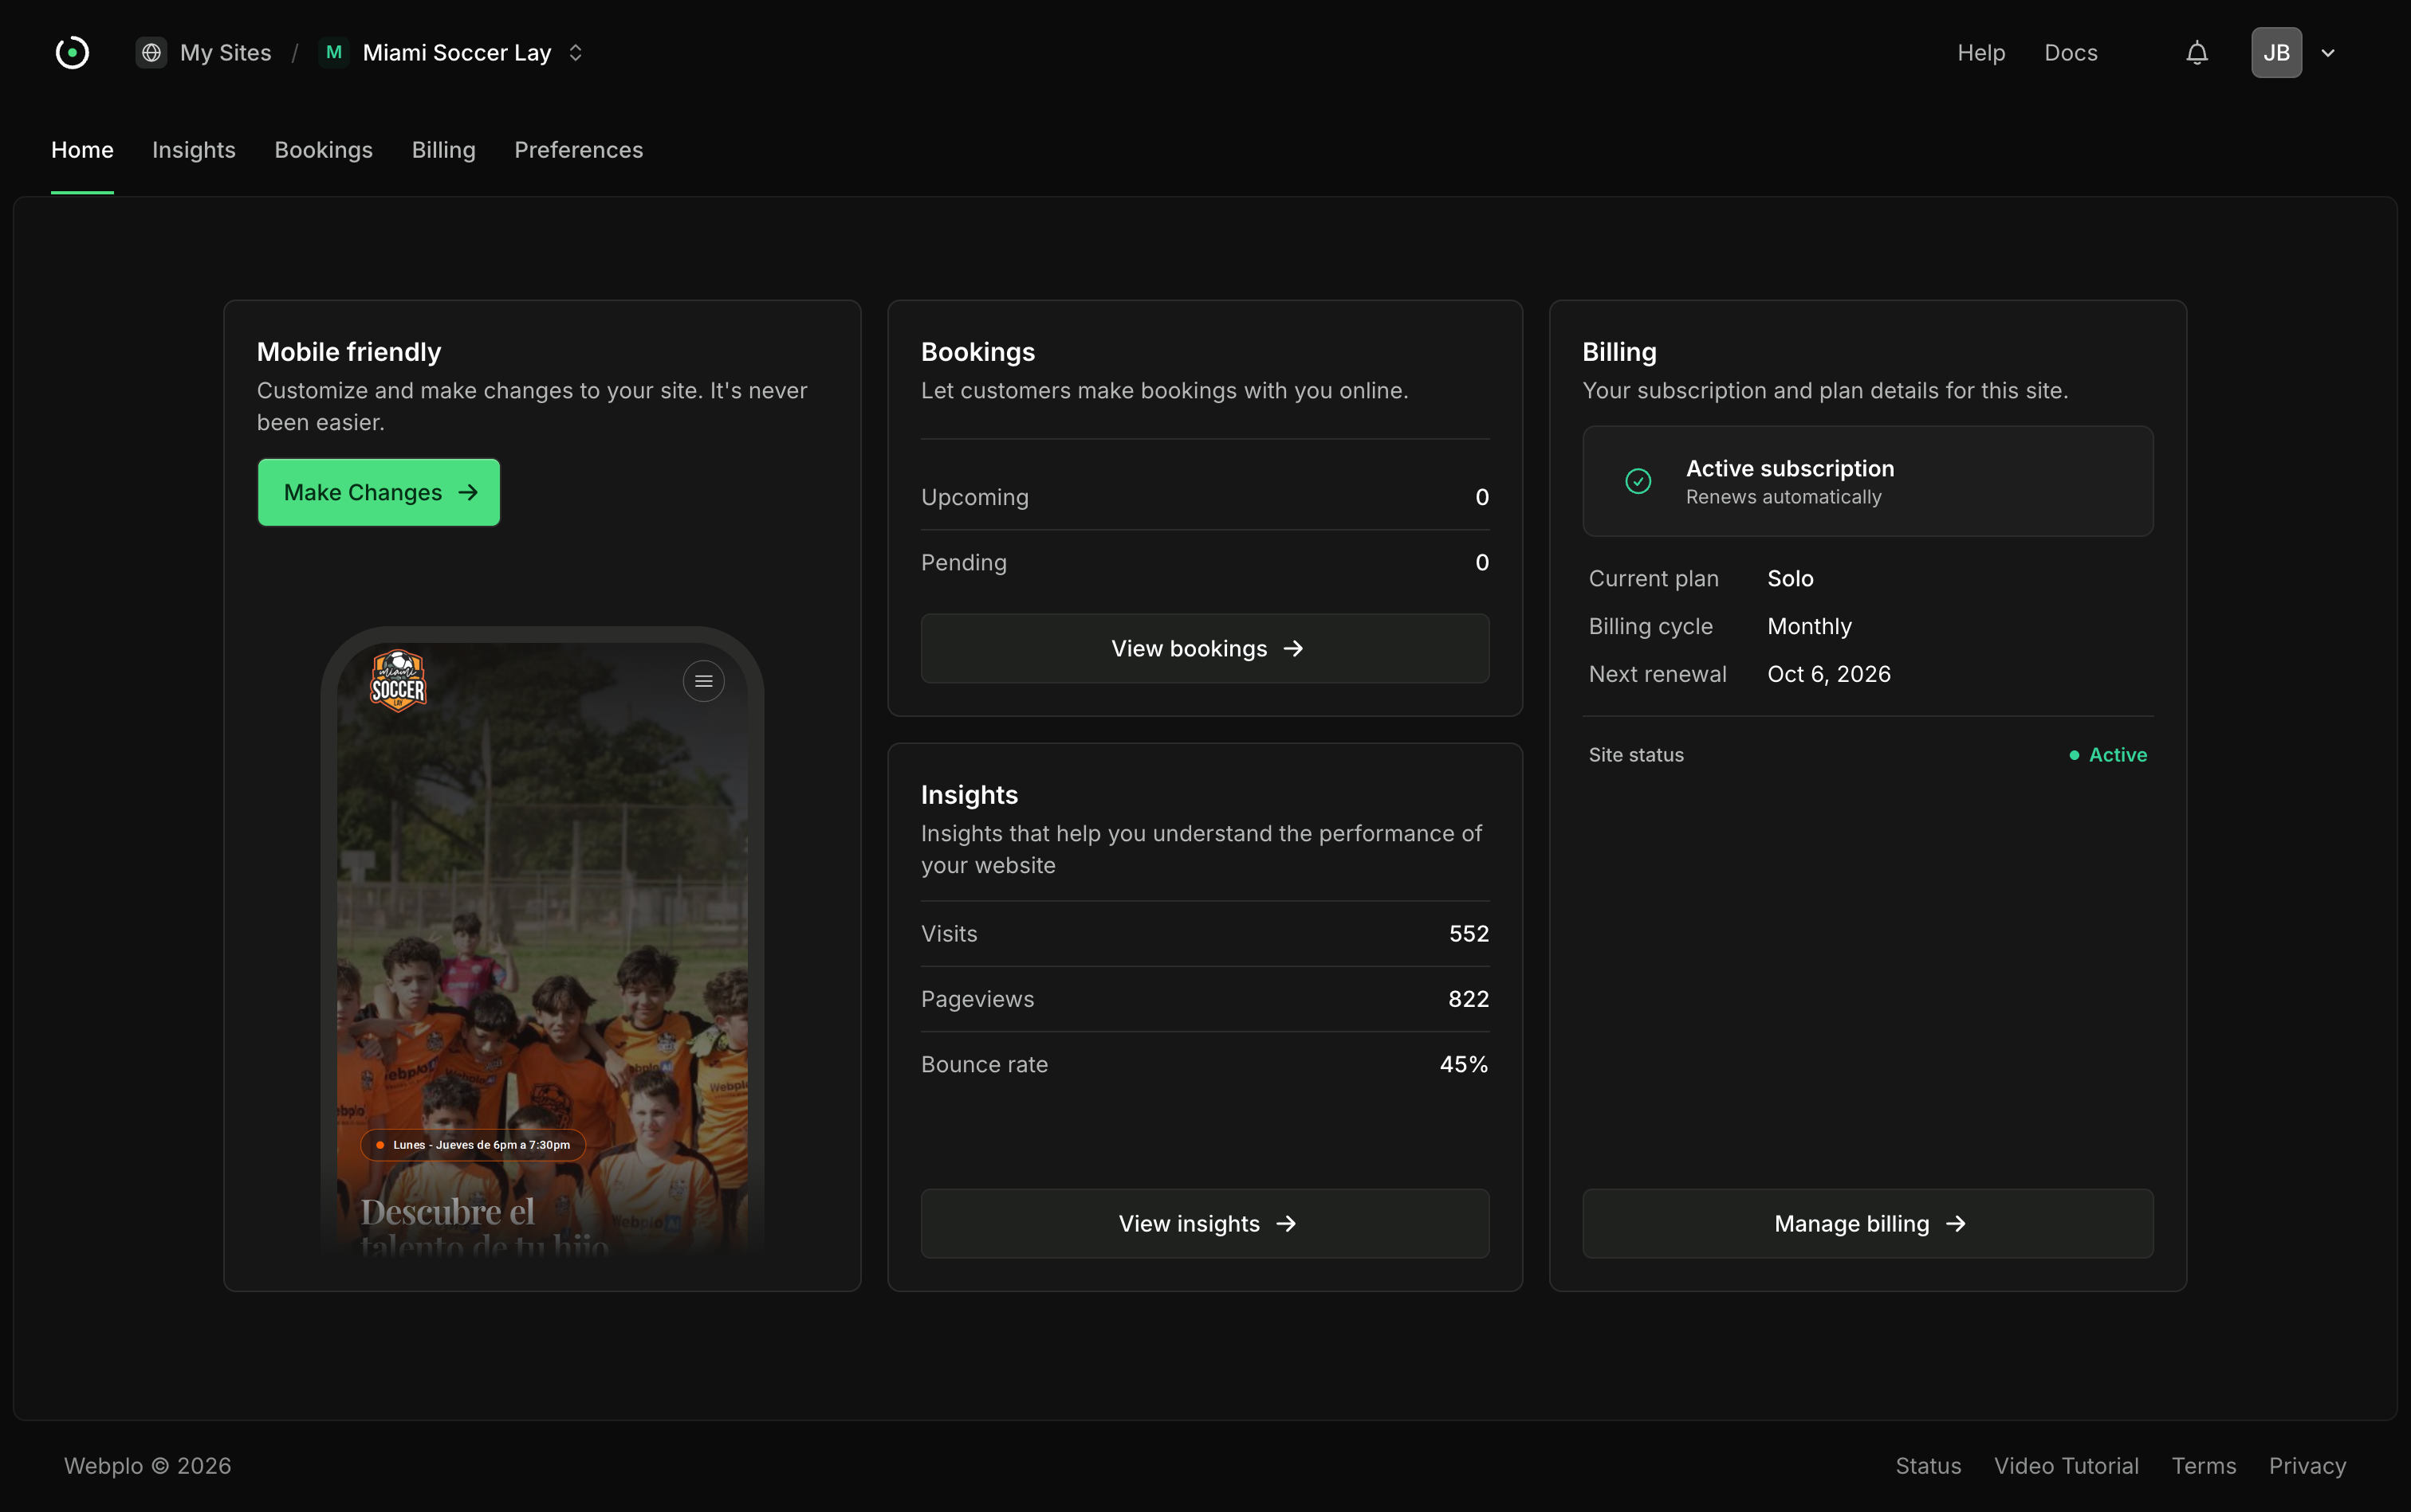This screenshot has height=1512, width=2411.
Task: Open the Video Tutorial footer link
Action: pyautogui.click(x=2066, y=1465)
